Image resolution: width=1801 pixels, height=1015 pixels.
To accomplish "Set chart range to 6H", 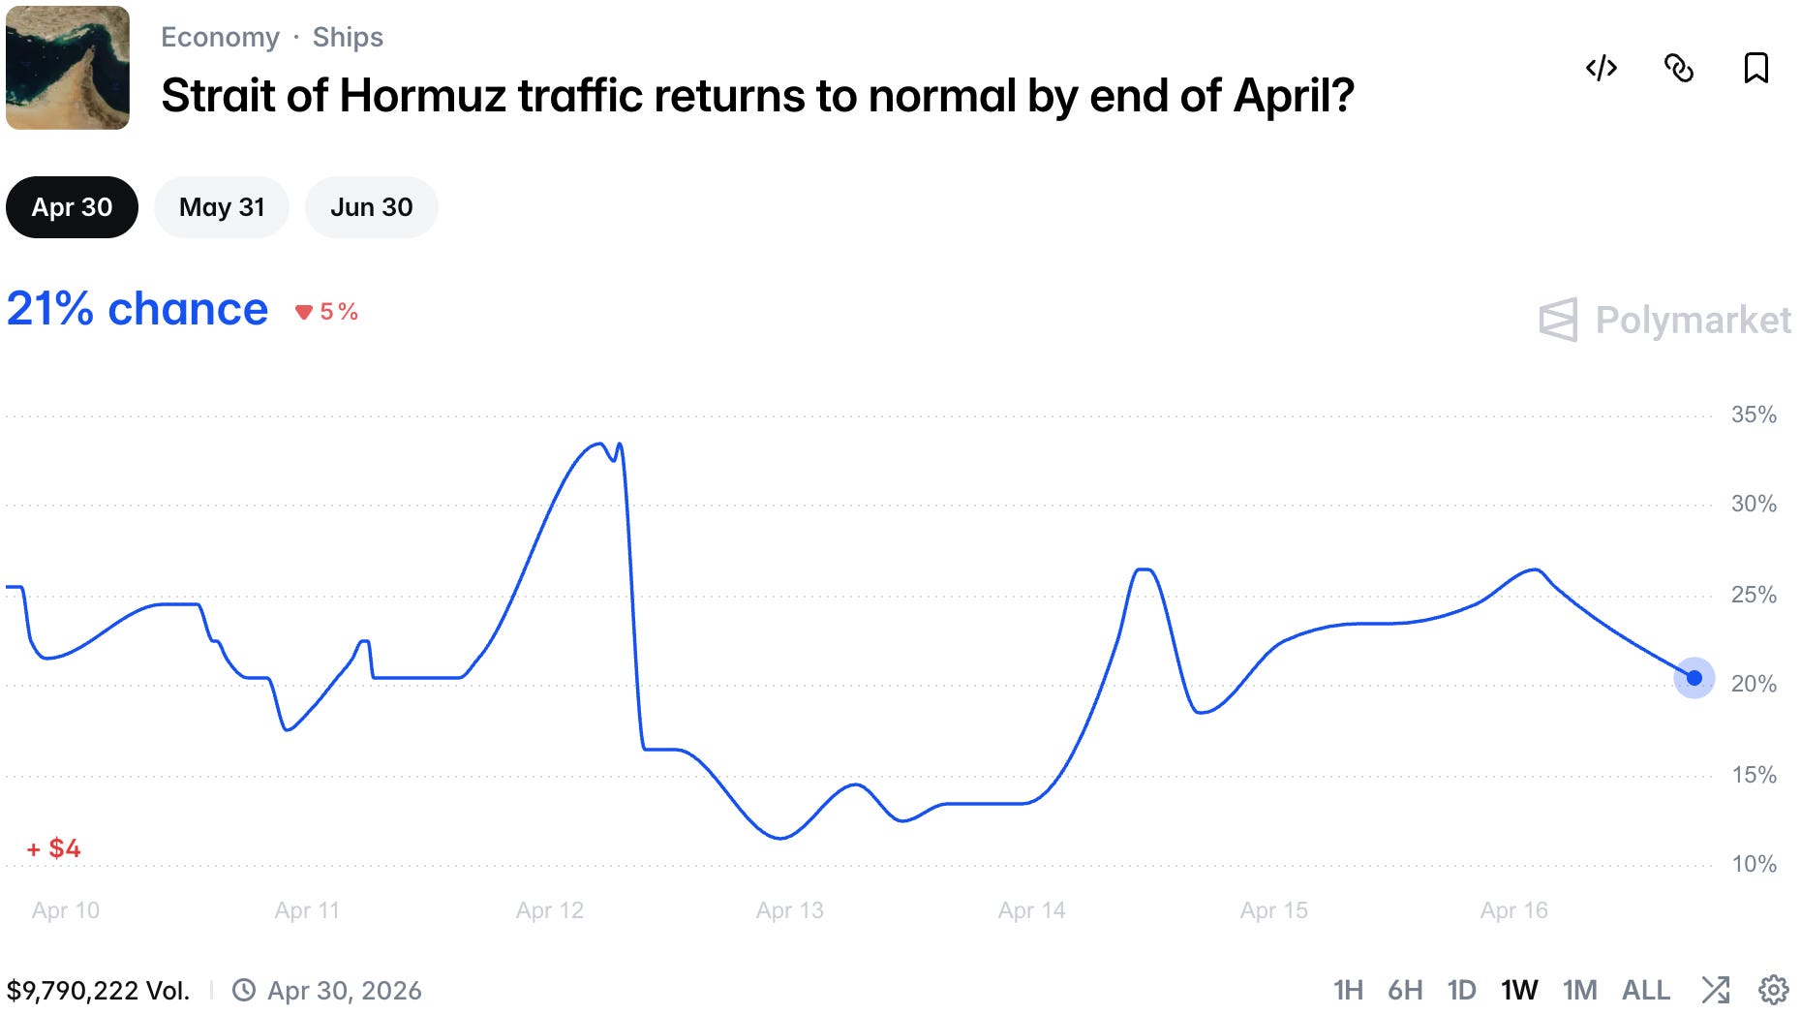I will pos(1405,990).
